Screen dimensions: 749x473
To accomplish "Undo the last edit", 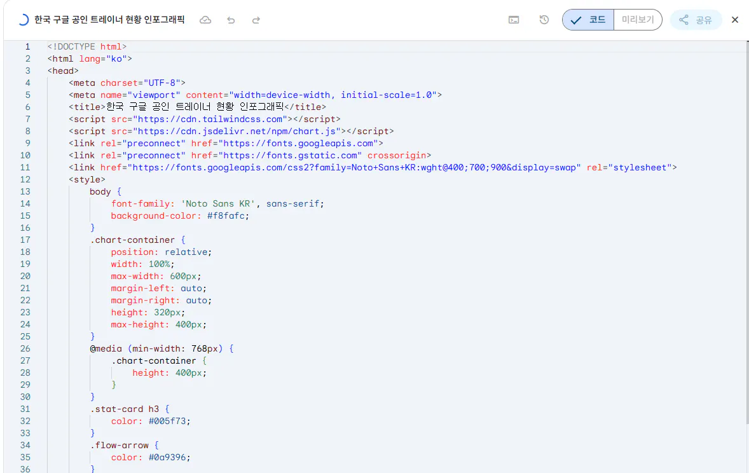I will (231, 20).
